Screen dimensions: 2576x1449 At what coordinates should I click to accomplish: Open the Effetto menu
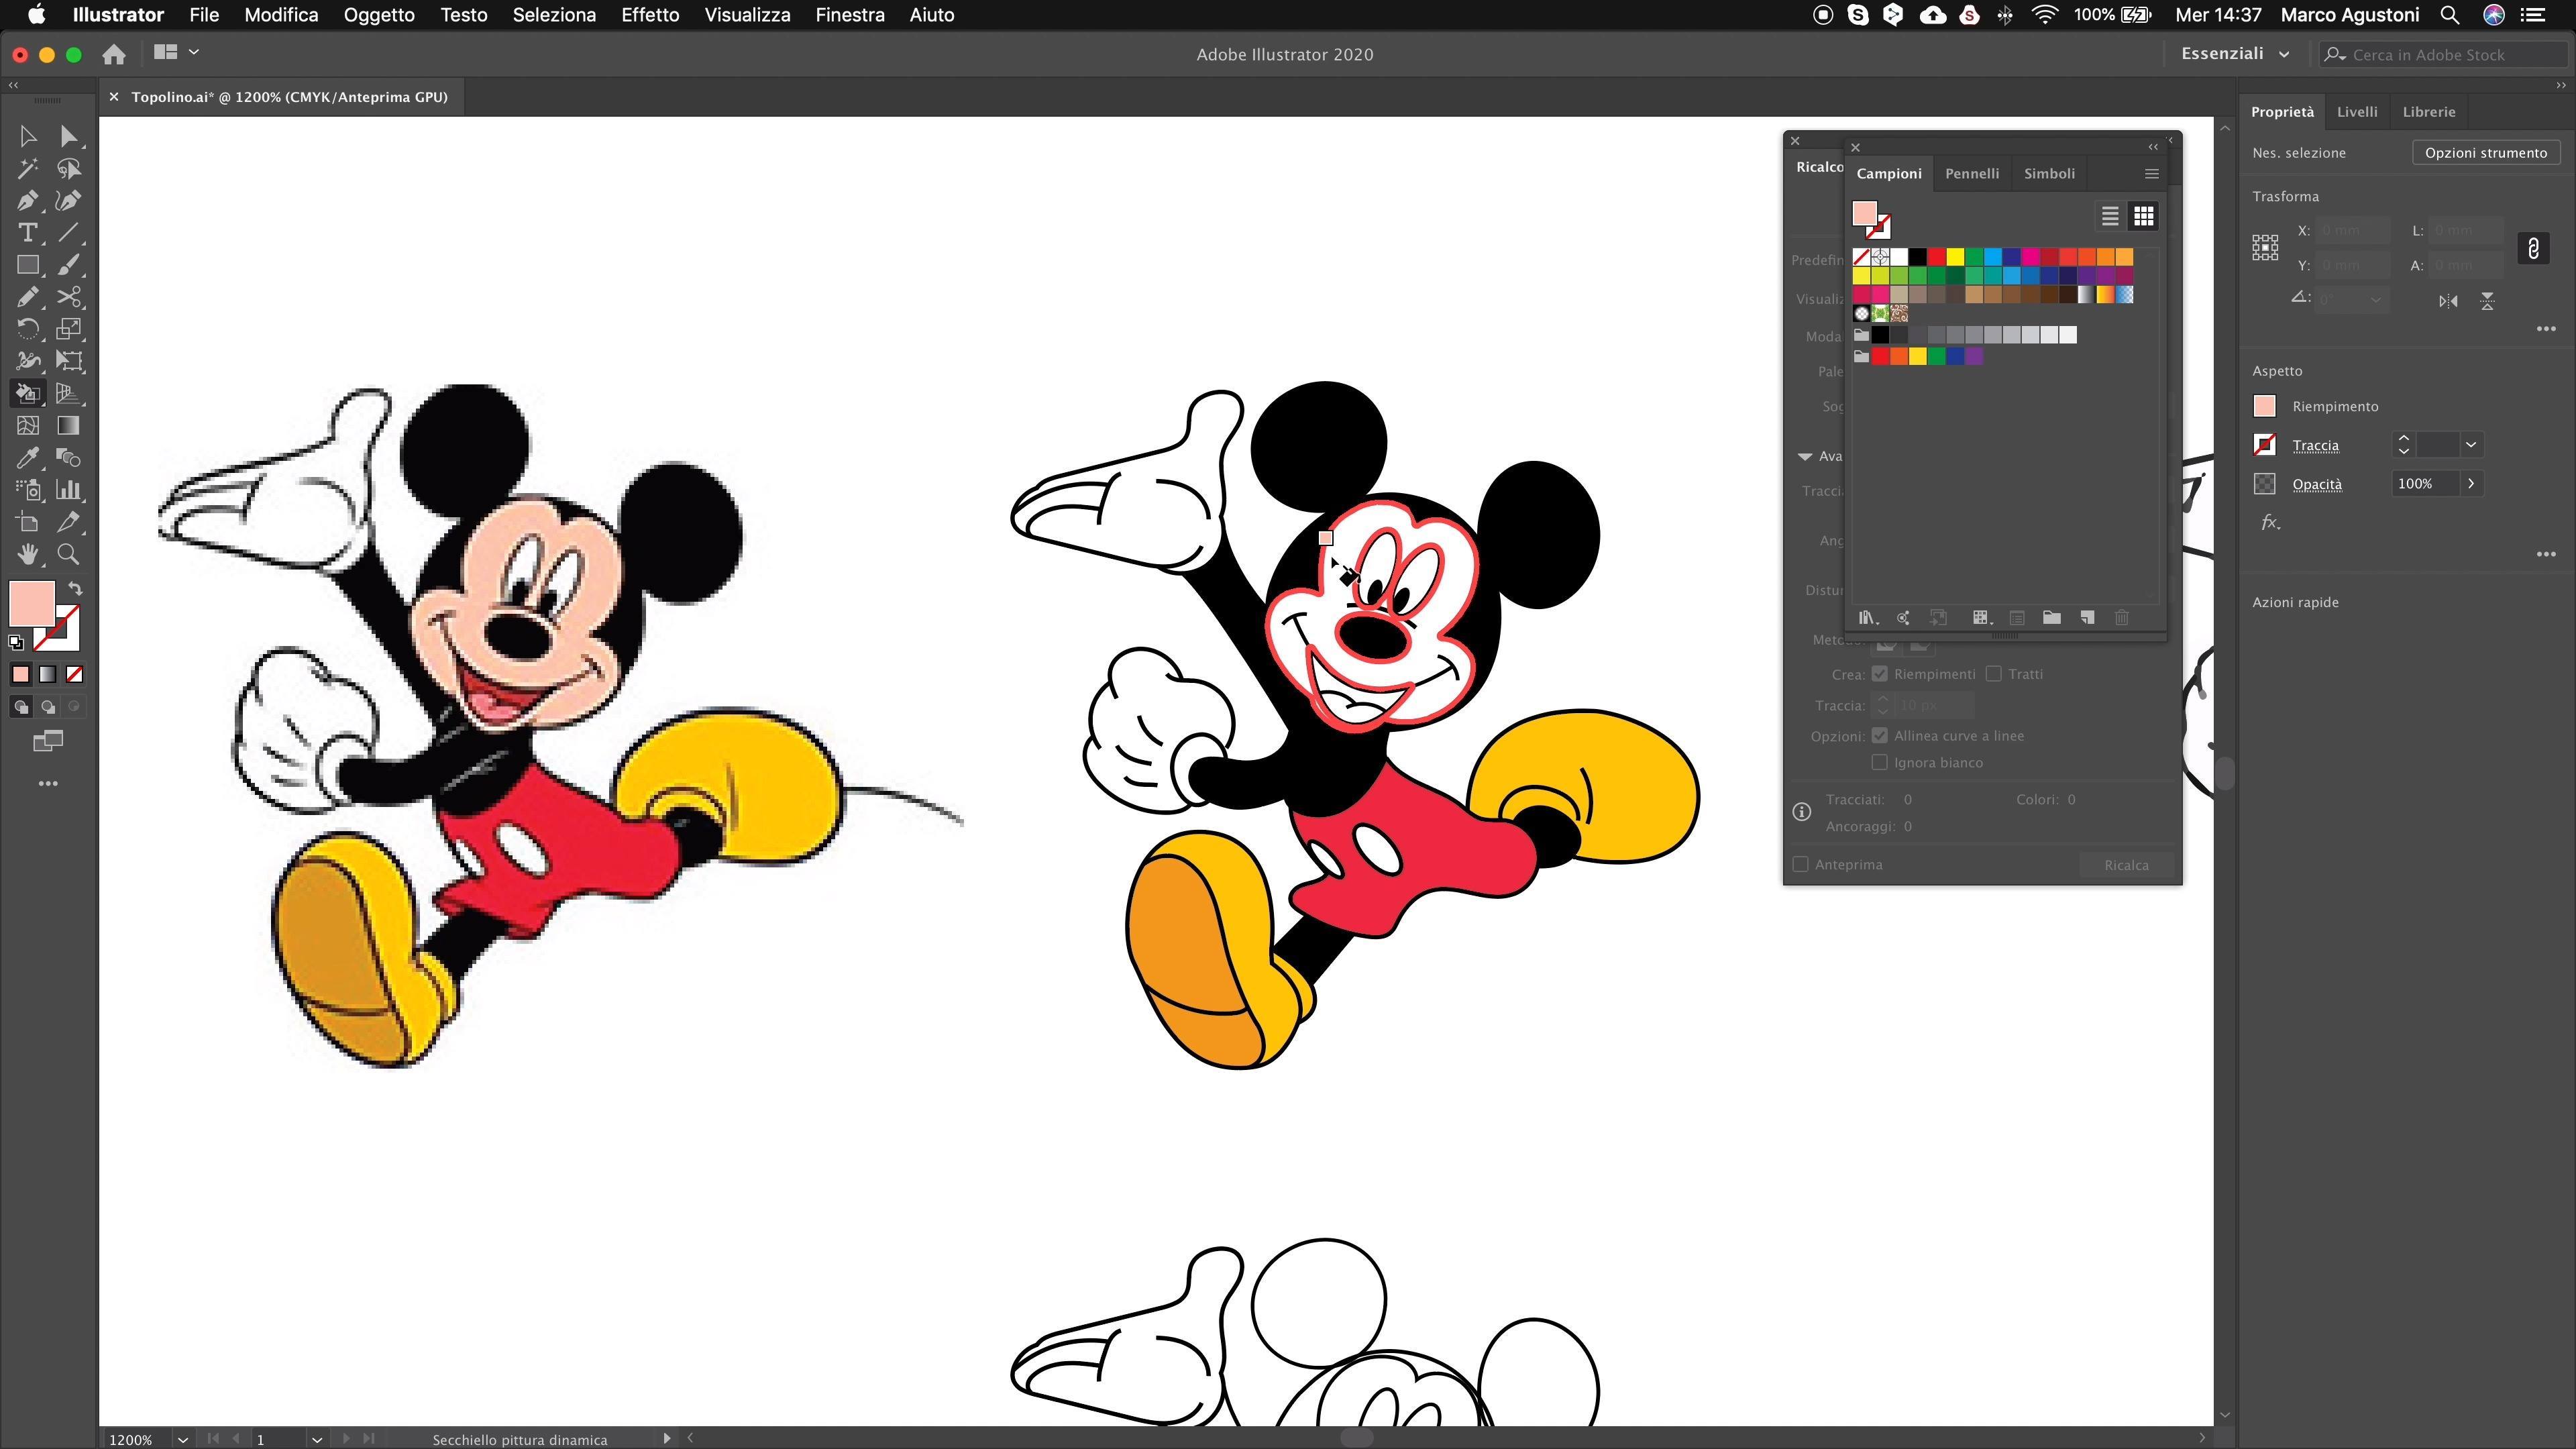pyautogui.click(x=650, y=15)
